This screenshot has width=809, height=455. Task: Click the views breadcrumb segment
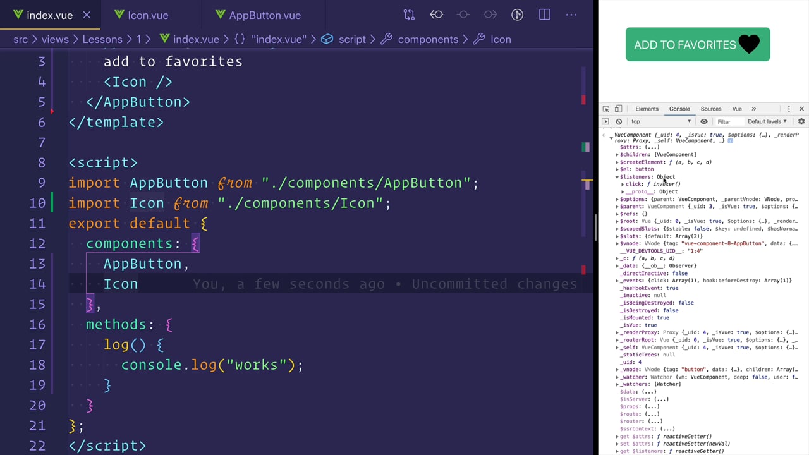pos(55,39)
